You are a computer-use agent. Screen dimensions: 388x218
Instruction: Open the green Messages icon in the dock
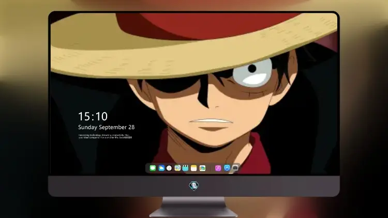(x=153, y=168)
